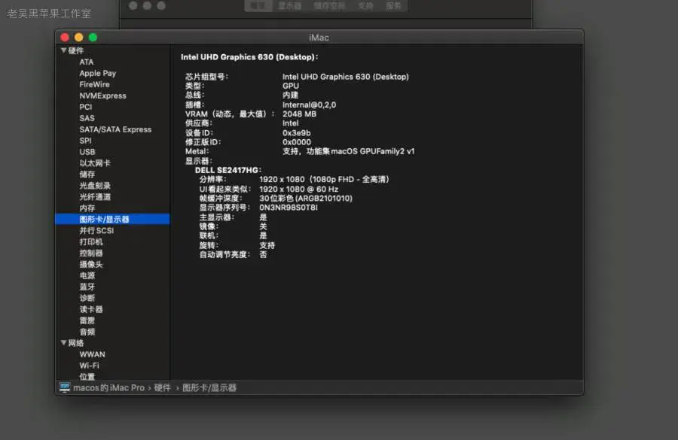The height and width of the screenshot is (440, 678).
Task: Select WWAN under 网络
Action: click(x=92, y=354)
